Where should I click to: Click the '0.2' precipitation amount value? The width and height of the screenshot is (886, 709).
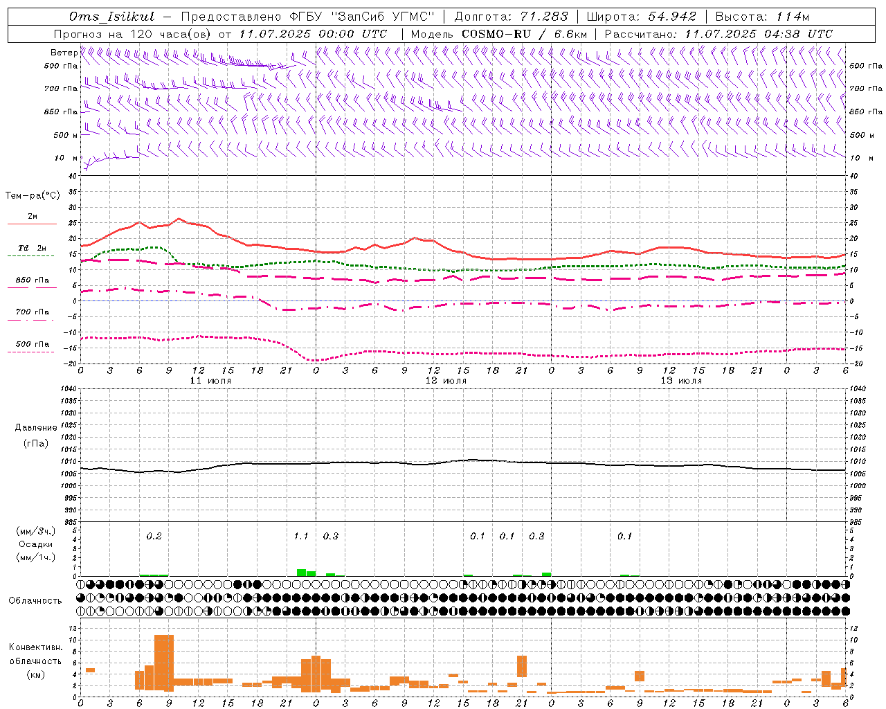[x=154, y=536]
